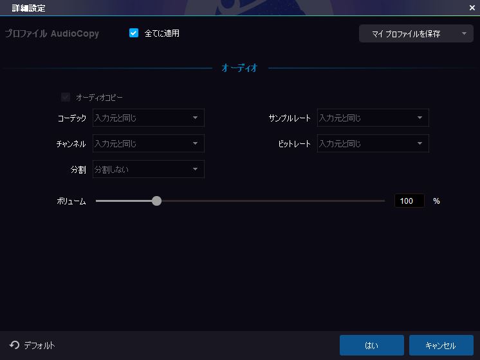The height and width of the screenshot is (360, 480).
Task: Click the volume percent input field
Action: (x=410, y=201)
